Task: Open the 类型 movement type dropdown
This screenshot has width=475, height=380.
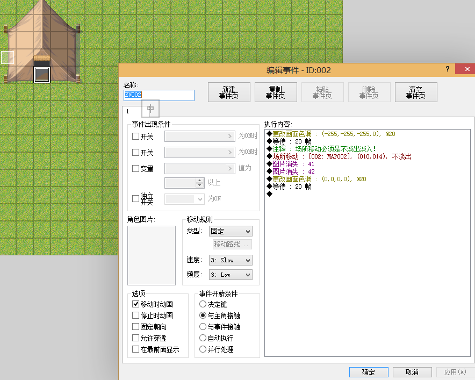Action: [231, 231]
